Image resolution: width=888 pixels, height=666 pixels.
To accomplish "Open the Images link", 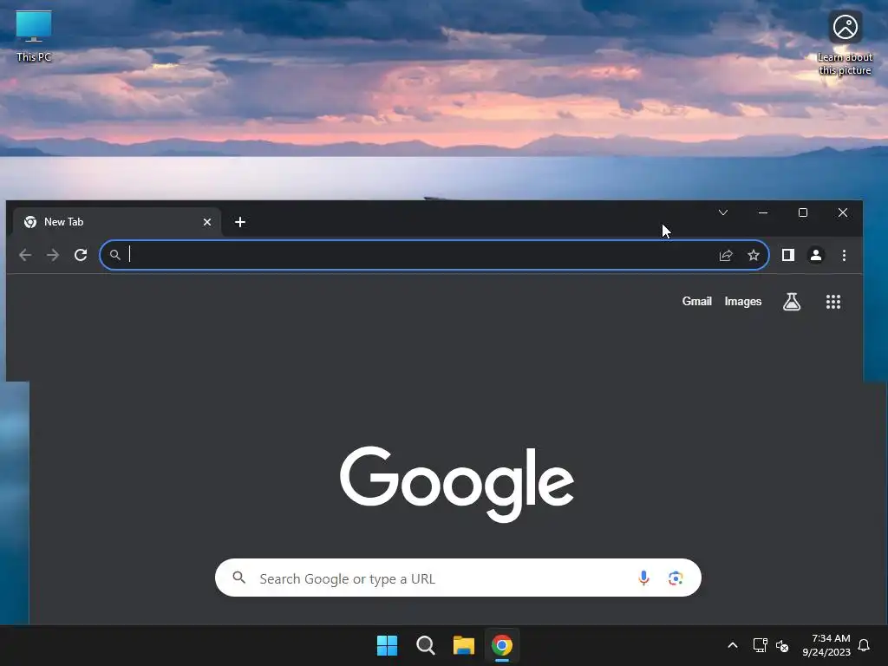I will pyautogui.click(x=743, y=301).
